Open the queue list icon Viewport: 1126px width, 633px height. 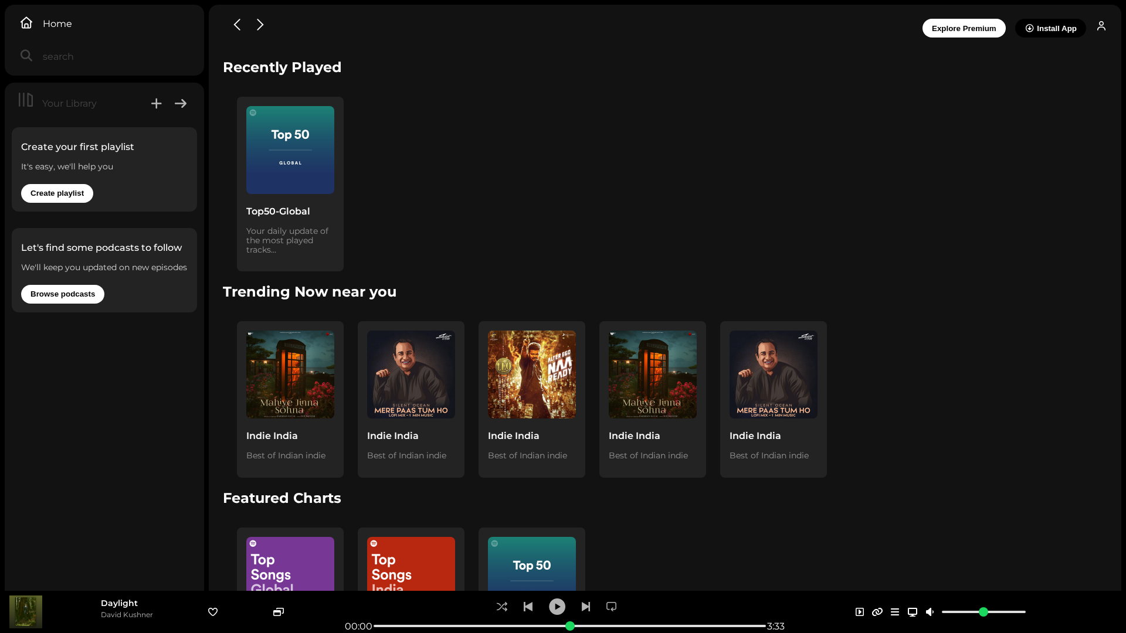coord(895,612)
